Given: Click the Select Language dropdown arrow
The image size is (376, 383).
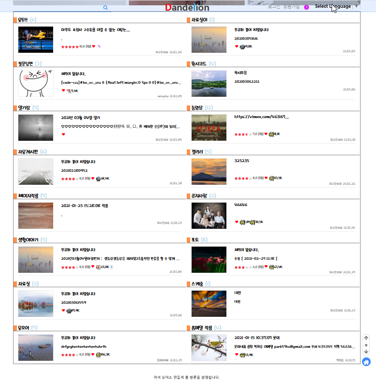Looking at the screenshot, I should (357, 6).
